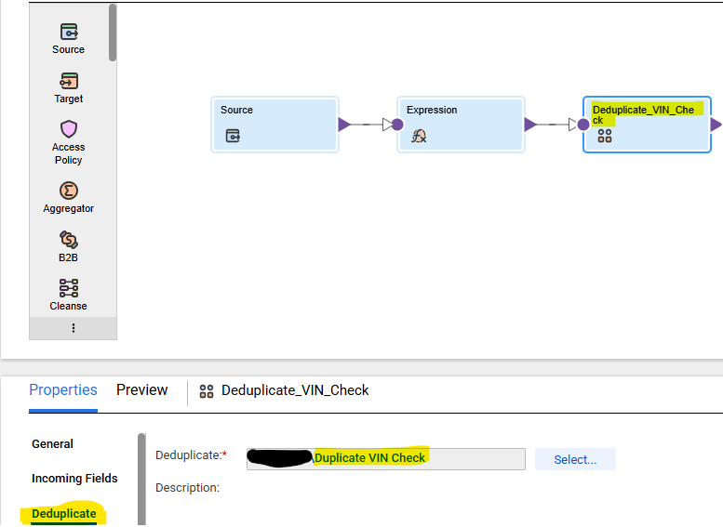Viewport: 723px width, 527px height.
Task: Switch to the Properties tab
Action: pos(63,390)
